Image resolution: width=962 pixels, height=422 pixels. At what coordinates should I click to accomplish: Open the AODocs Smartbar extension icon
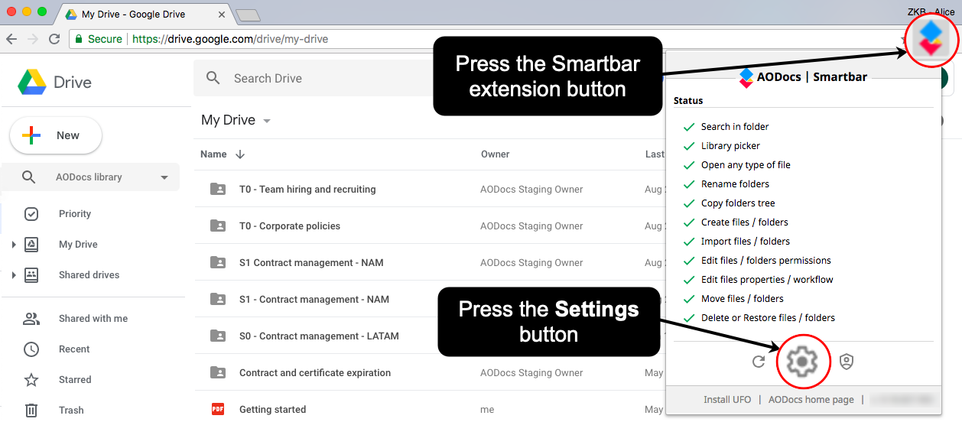(931, 38)
